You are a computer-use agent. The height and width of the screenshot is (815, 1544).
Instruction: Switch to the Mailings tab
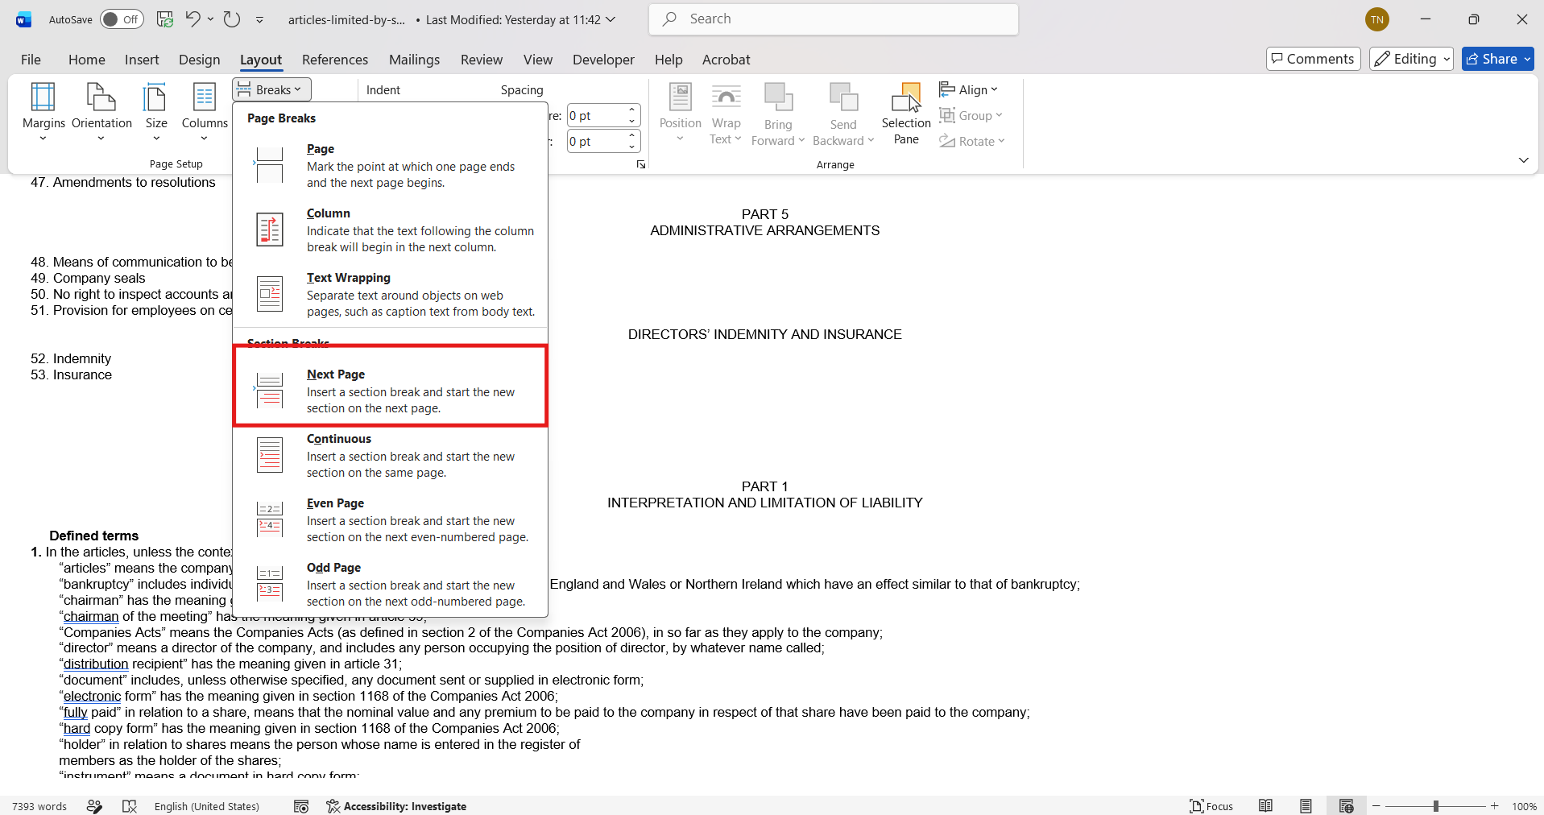tap(414, 60)
